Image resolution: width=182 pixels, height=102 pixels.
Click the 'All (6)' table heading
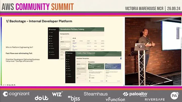(74, 38)
